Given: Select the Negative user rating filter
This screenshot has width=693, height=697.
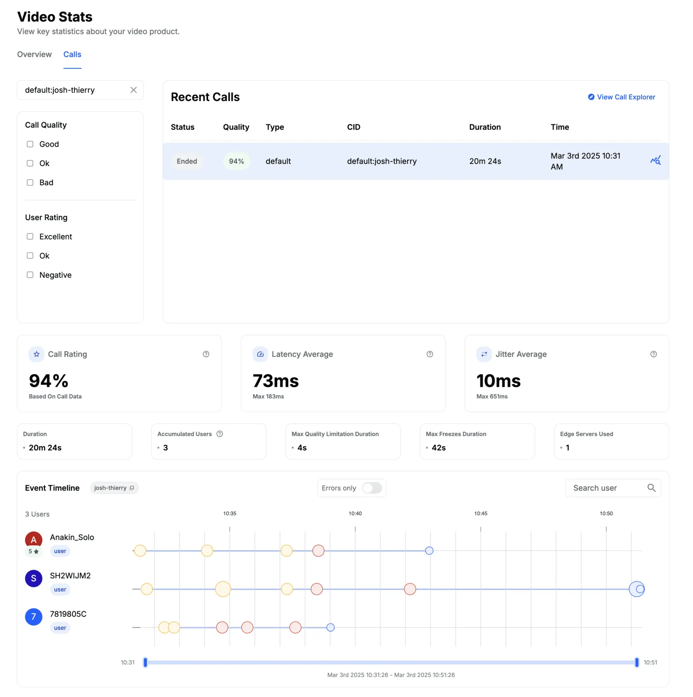Looking at the screenshot, I should tap(30, 275).
